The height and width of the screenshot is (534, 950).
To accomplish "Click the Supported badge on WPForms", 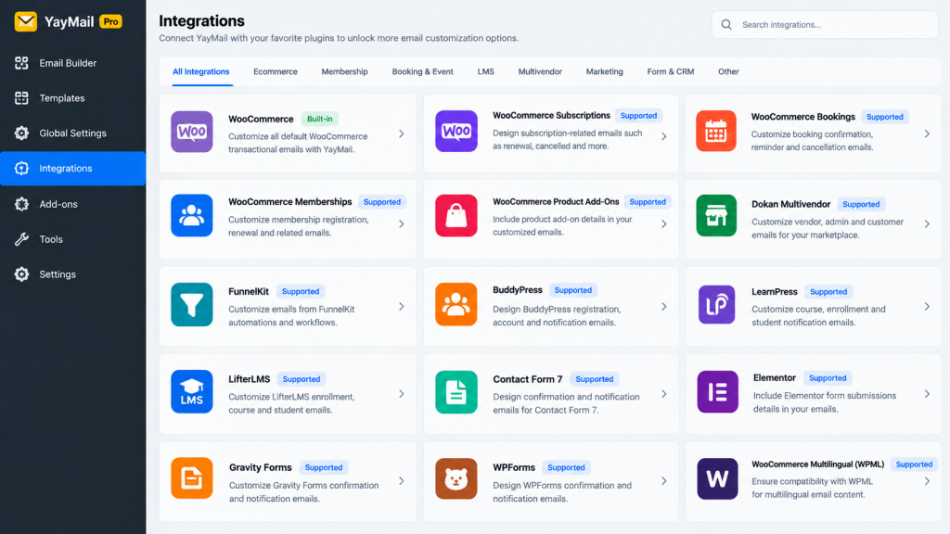I will click(x=566, y=467).
